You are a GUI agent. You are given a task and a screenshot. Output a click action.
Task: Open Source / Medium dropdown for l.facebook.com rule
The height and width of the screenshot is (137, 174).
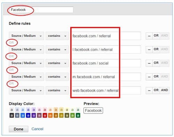pos(26,50)
